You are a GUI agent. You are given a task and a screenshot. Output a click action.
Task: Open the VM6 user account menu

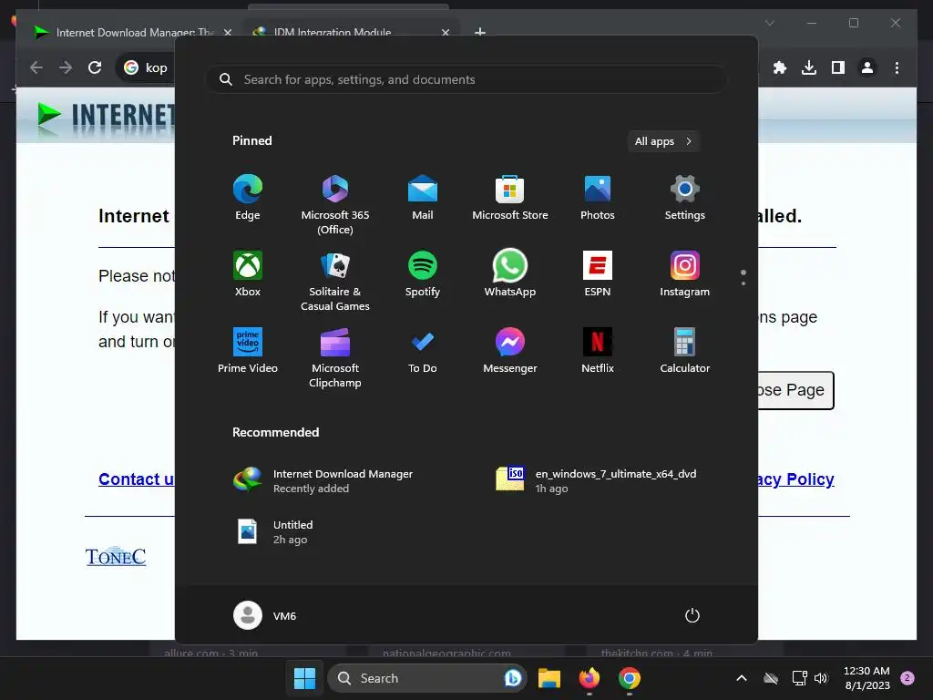pyautogui.click(x=265, y=615)
